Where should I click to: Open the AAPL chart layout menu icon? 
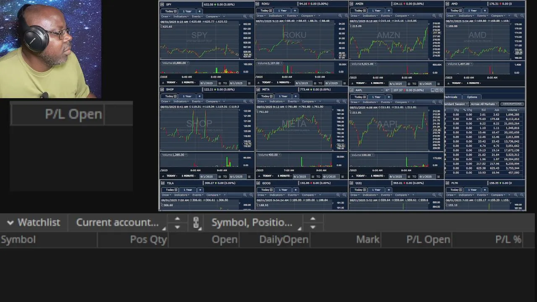pos(387,90)
